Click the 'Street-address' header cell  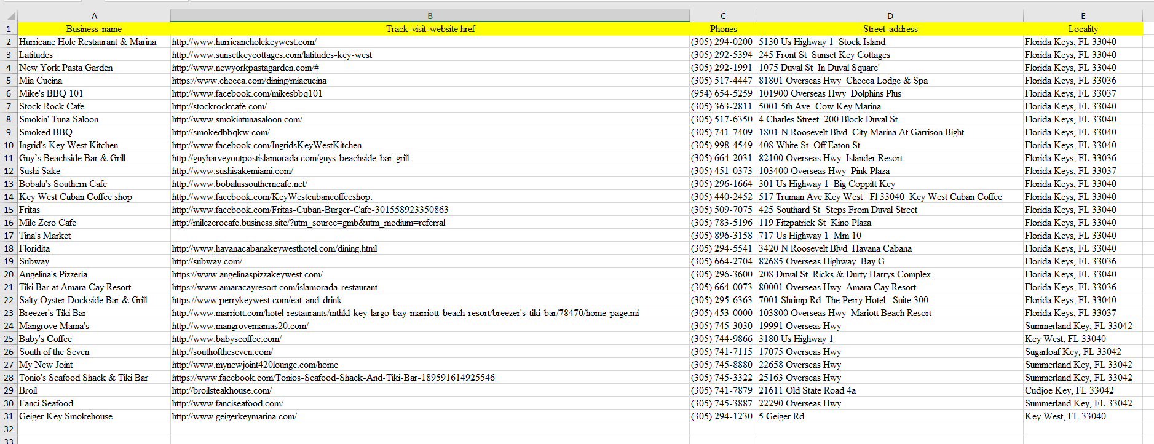tap(890, 29)
